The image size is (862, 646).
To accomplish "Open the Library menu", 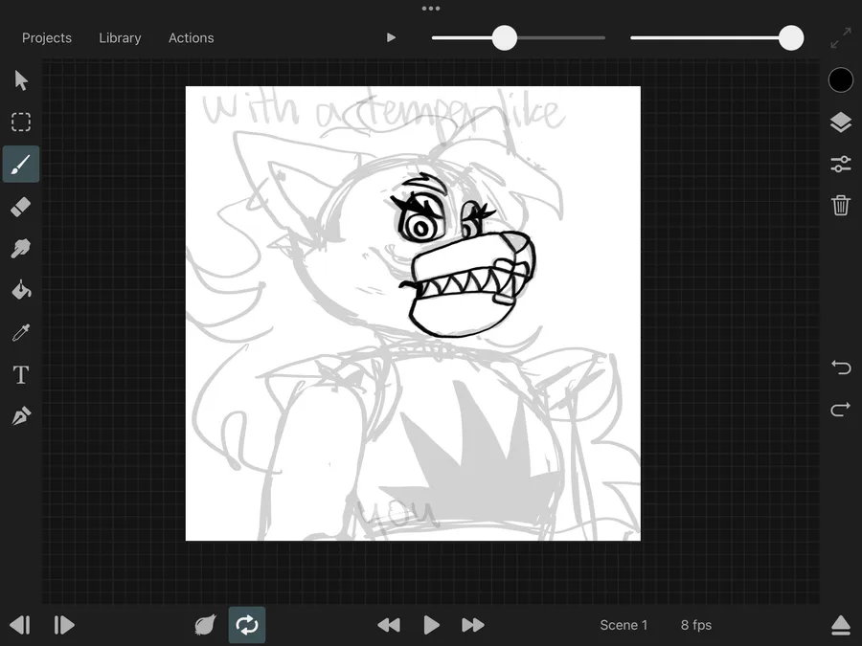I will pos(120,38).
